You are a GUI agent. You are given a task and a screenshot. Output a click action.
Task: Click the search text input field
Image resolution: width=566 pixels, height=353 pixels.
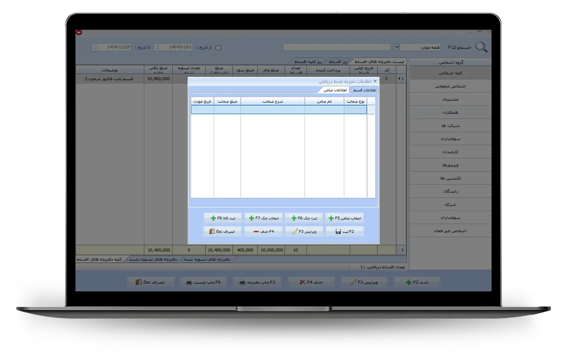[336, 47]
